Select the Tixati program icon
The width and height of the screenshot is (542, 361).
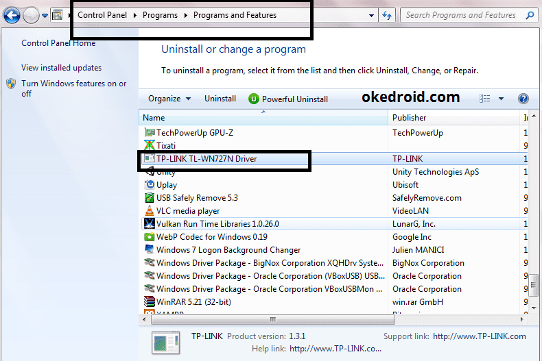click(150, 146)
